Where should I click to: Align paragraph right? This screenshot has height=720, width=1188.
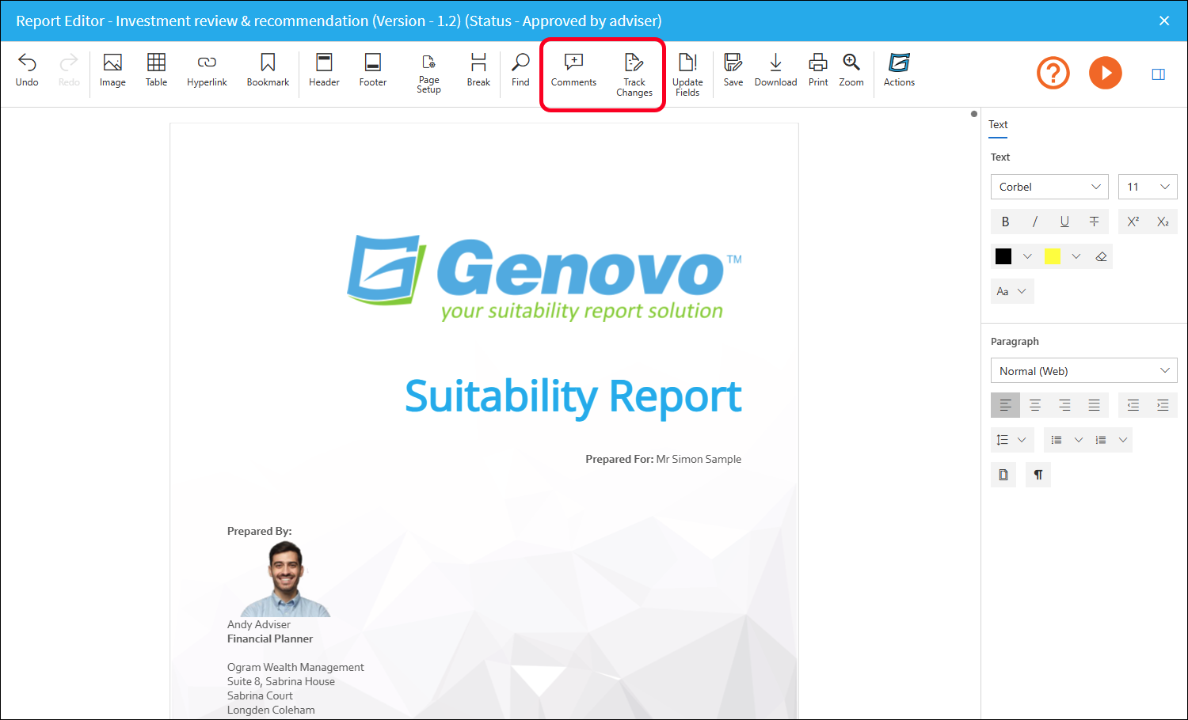1064,405
